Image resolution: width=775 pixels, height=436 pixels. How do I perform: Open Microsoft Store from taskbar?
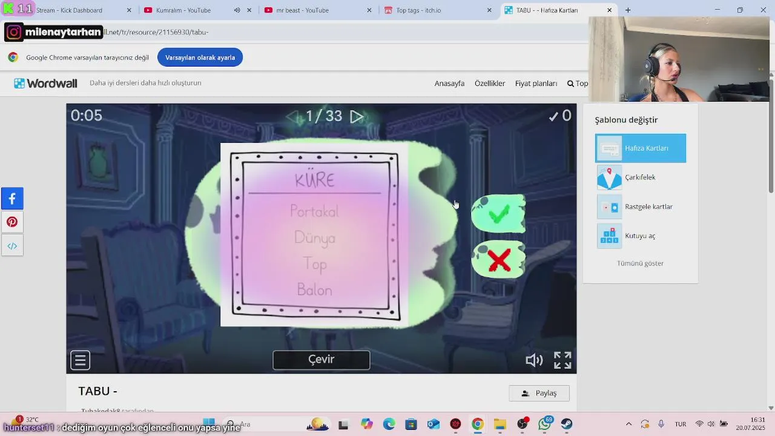pyautogui.click(x=411, y=424)
